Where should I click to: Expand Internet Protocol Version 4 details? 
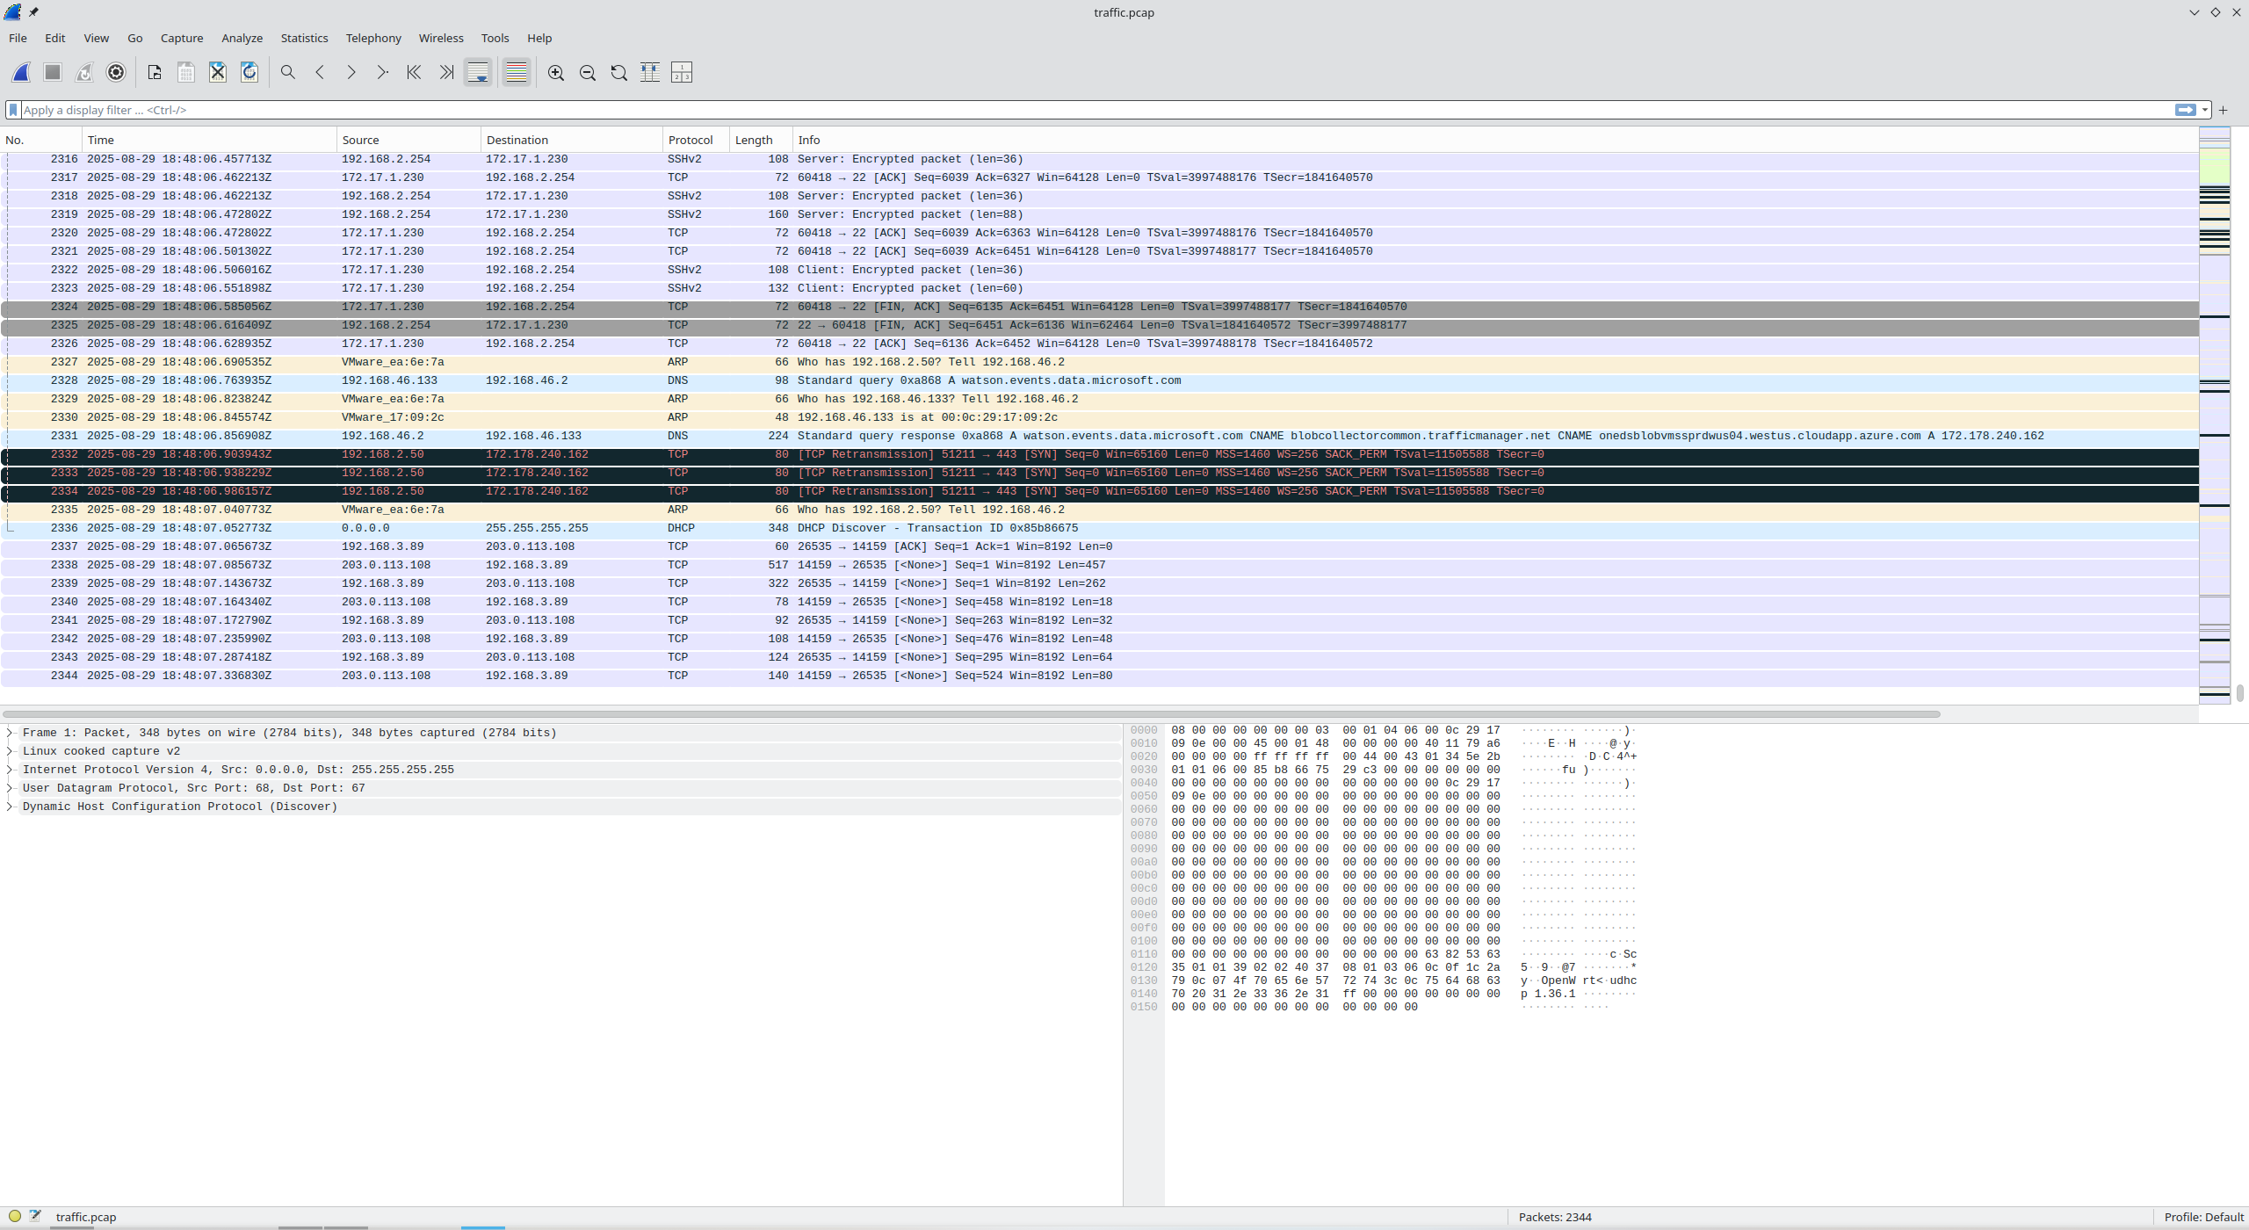point(10,770)
